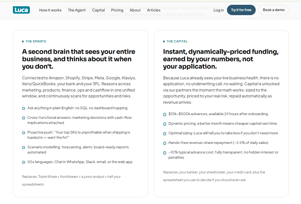301x204 pixels.
Task: Select Pricing in the navigation bar
Action: [117, 10]
